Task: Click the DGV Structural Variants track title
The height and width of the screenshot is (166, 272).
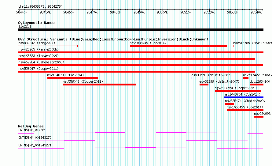Action: (113, 39)
